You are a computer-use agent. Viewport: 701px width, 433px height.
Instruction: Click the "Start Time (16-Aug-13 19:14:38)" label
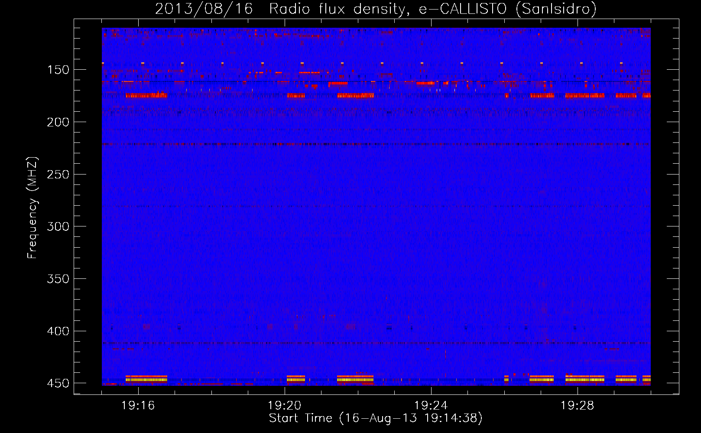(376, 418)
